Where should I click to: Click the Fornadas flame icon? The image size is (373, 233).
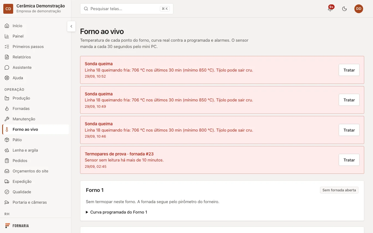7,109
